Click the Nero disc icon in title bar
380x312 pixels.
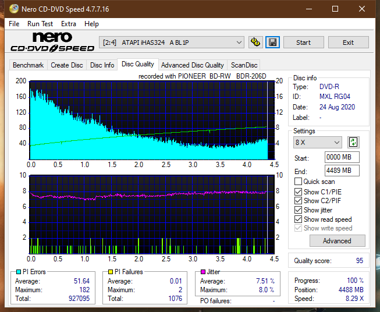pyautogui.click(x=14, y=9)
